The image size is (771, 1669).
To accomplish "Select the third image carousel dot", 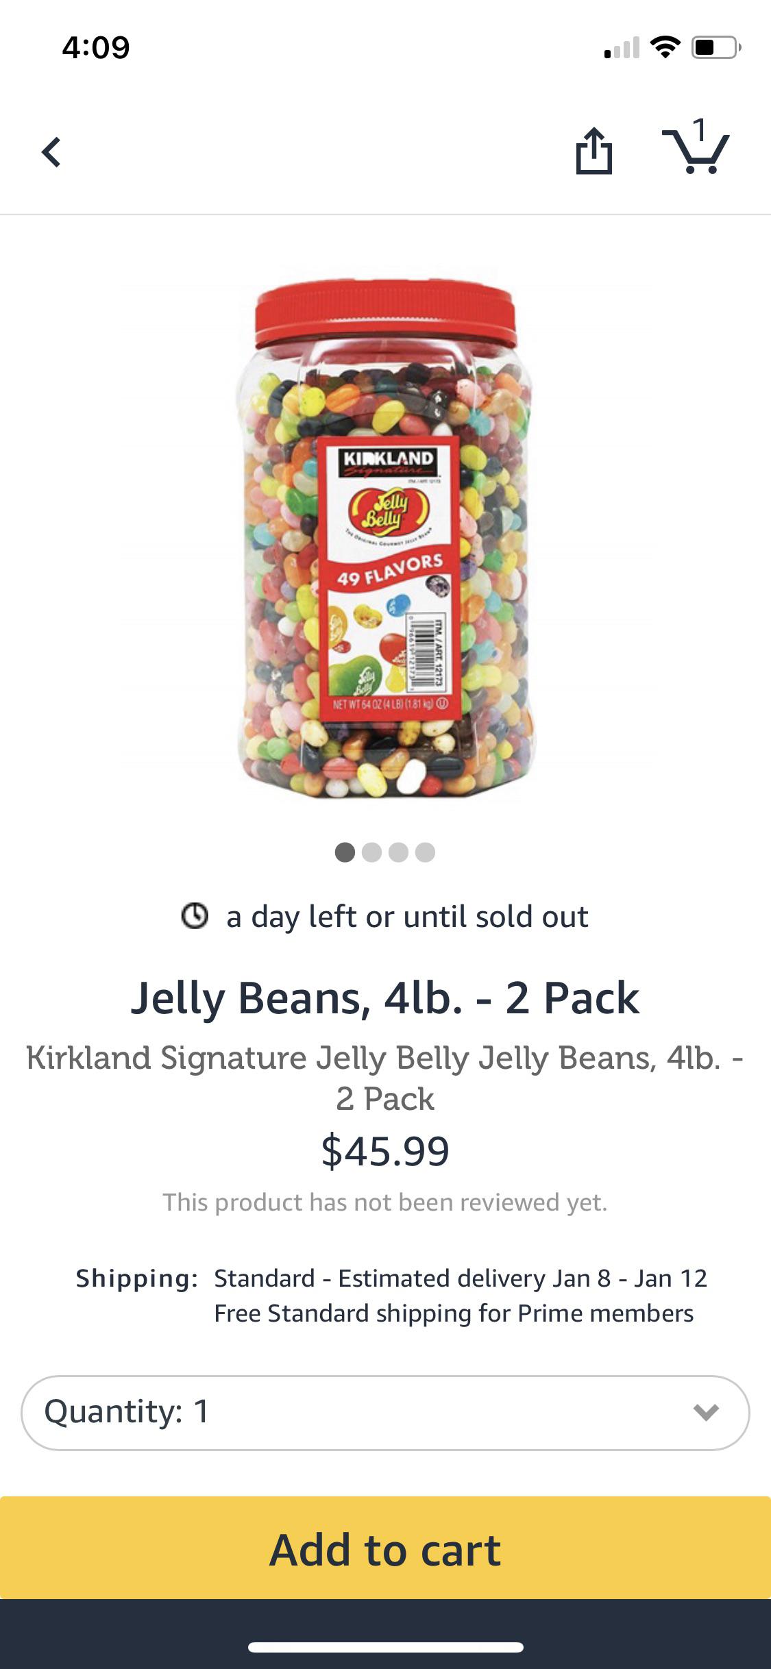I will (x=399, y=852).
